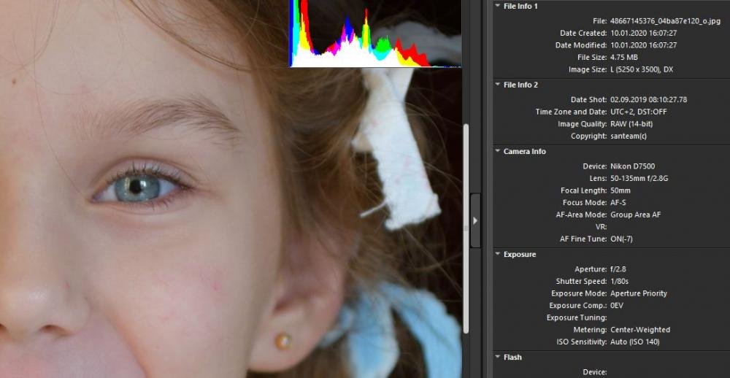Select Image Size value L (5250 x 3500), DX
Image resolution: width=730 pixels, height=378 pixels.
[642, 69]
